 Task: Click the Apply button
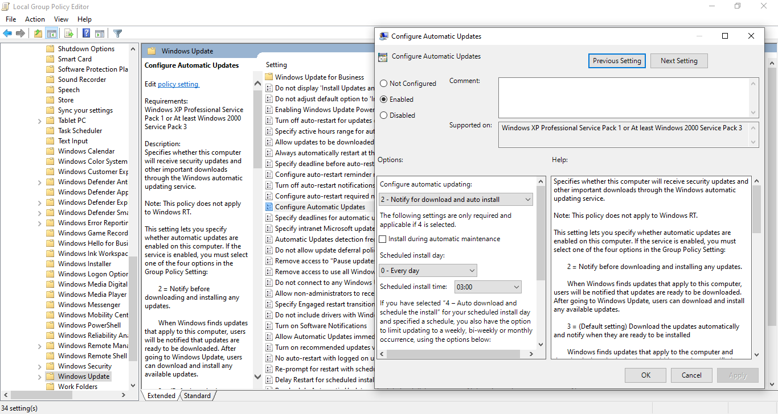pyautogui.click(x=738, y=375)
